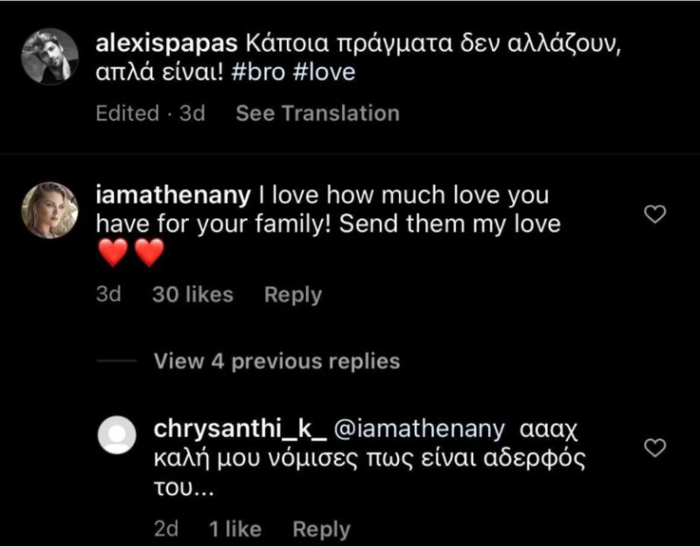The image size is (700, 547).
Task: Open the chrysanthi_k_ username link
Action: (x=240, y=429)
